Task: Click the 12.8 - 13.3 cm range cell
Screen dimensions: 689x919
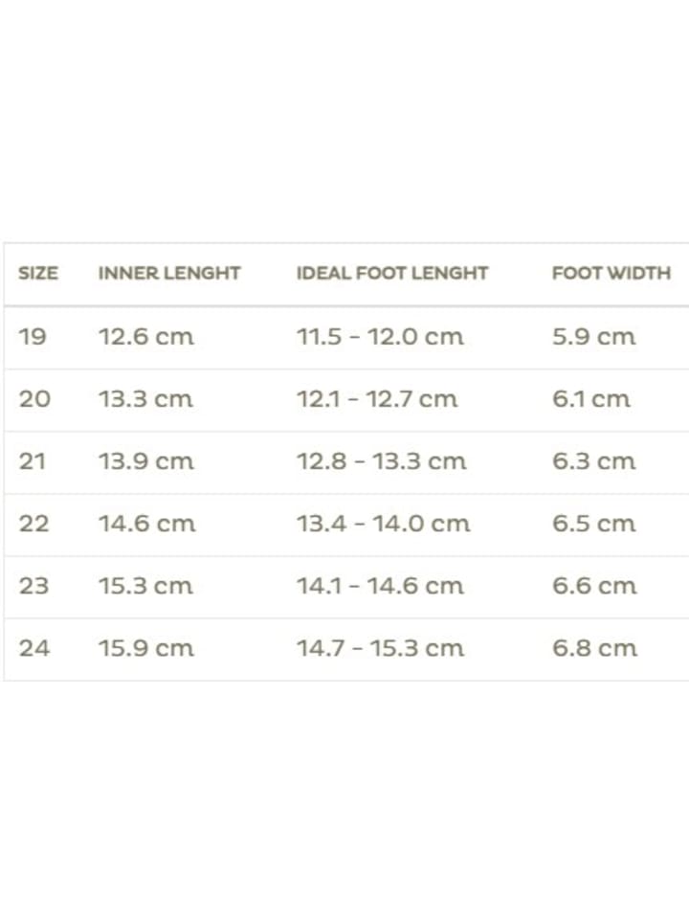Action: 382,461
